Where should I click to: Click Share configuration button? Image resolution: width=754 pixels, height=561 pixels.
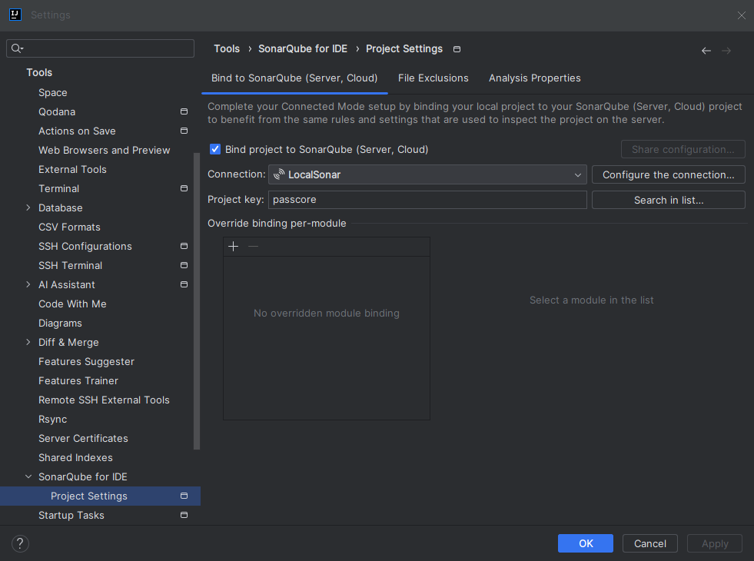[x=683, y=150]
